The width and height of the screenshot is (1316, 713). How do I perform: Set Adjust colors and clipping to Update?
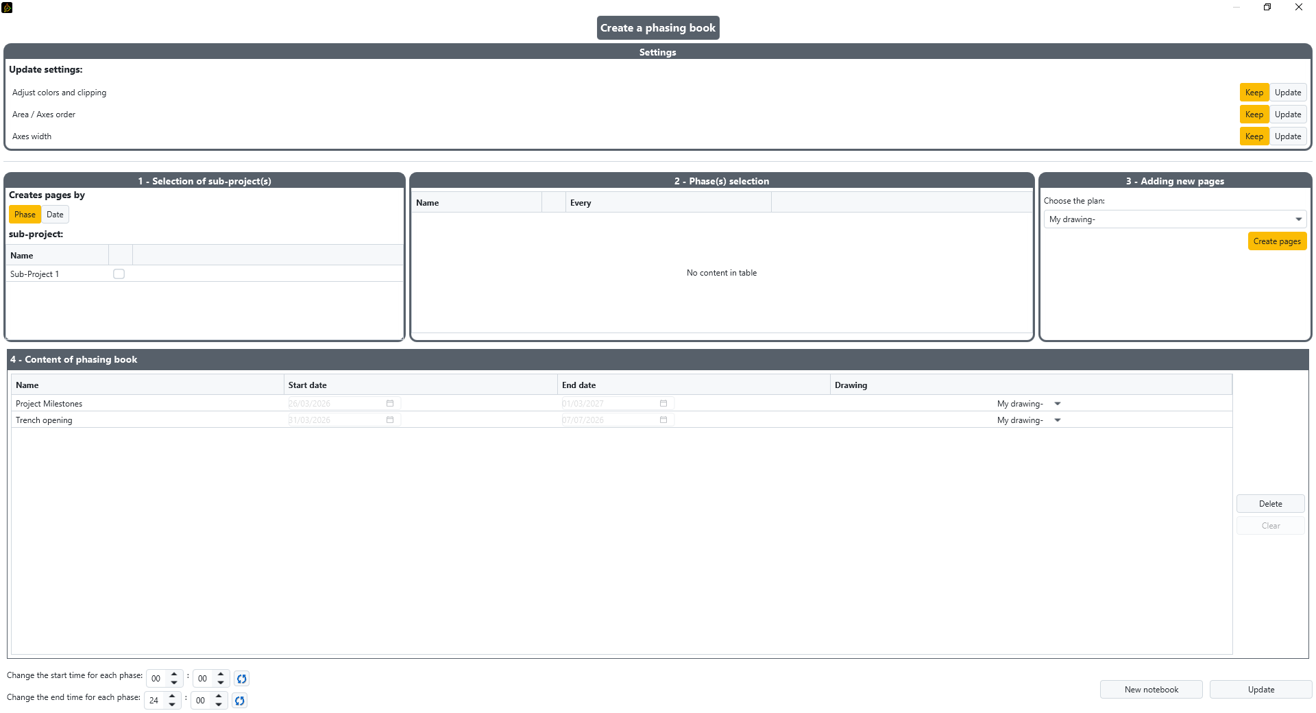click(1288, 93)
